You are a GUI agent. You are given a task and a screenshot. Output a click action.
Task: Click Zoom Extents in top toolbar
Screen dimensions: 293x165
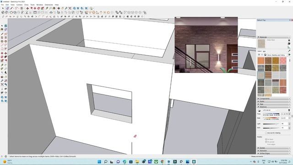70,8
